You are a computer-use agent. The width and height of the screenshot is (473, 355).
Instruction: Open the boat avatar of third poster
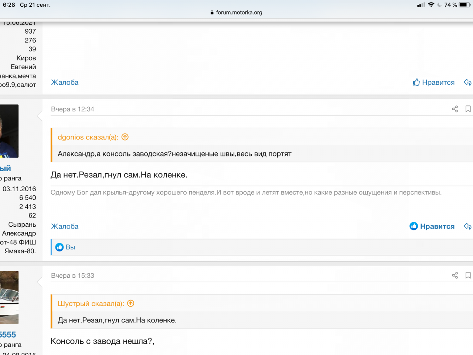[9, 297]
